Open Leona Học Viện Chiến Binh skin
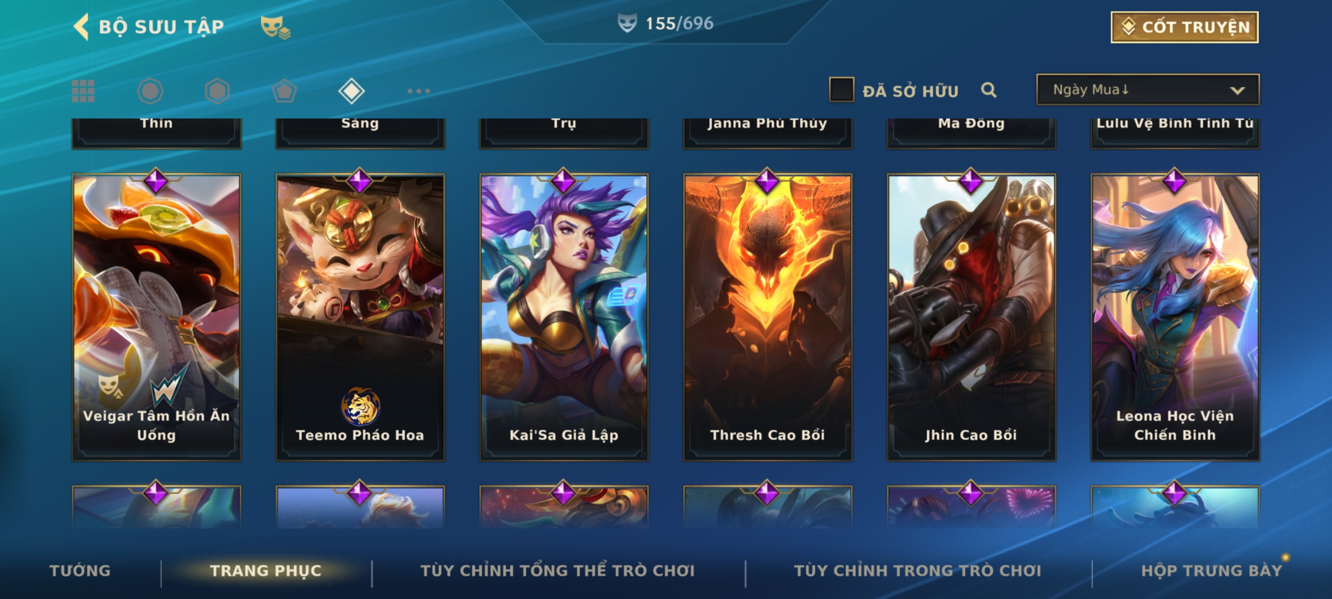Screen dimensions: 1332x599 [x=1175, y=317]
